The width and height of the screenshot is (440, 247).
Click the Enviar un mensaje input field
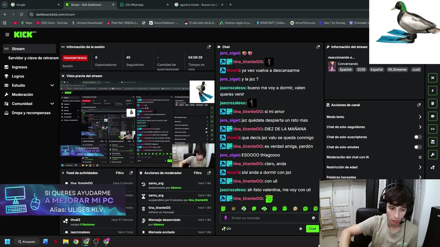point(269,218)
